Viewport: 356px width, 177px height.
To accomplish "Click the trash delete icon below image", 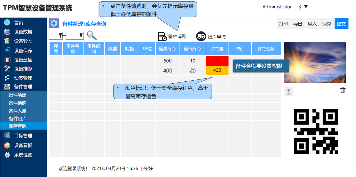I will (x=343, y=90).
